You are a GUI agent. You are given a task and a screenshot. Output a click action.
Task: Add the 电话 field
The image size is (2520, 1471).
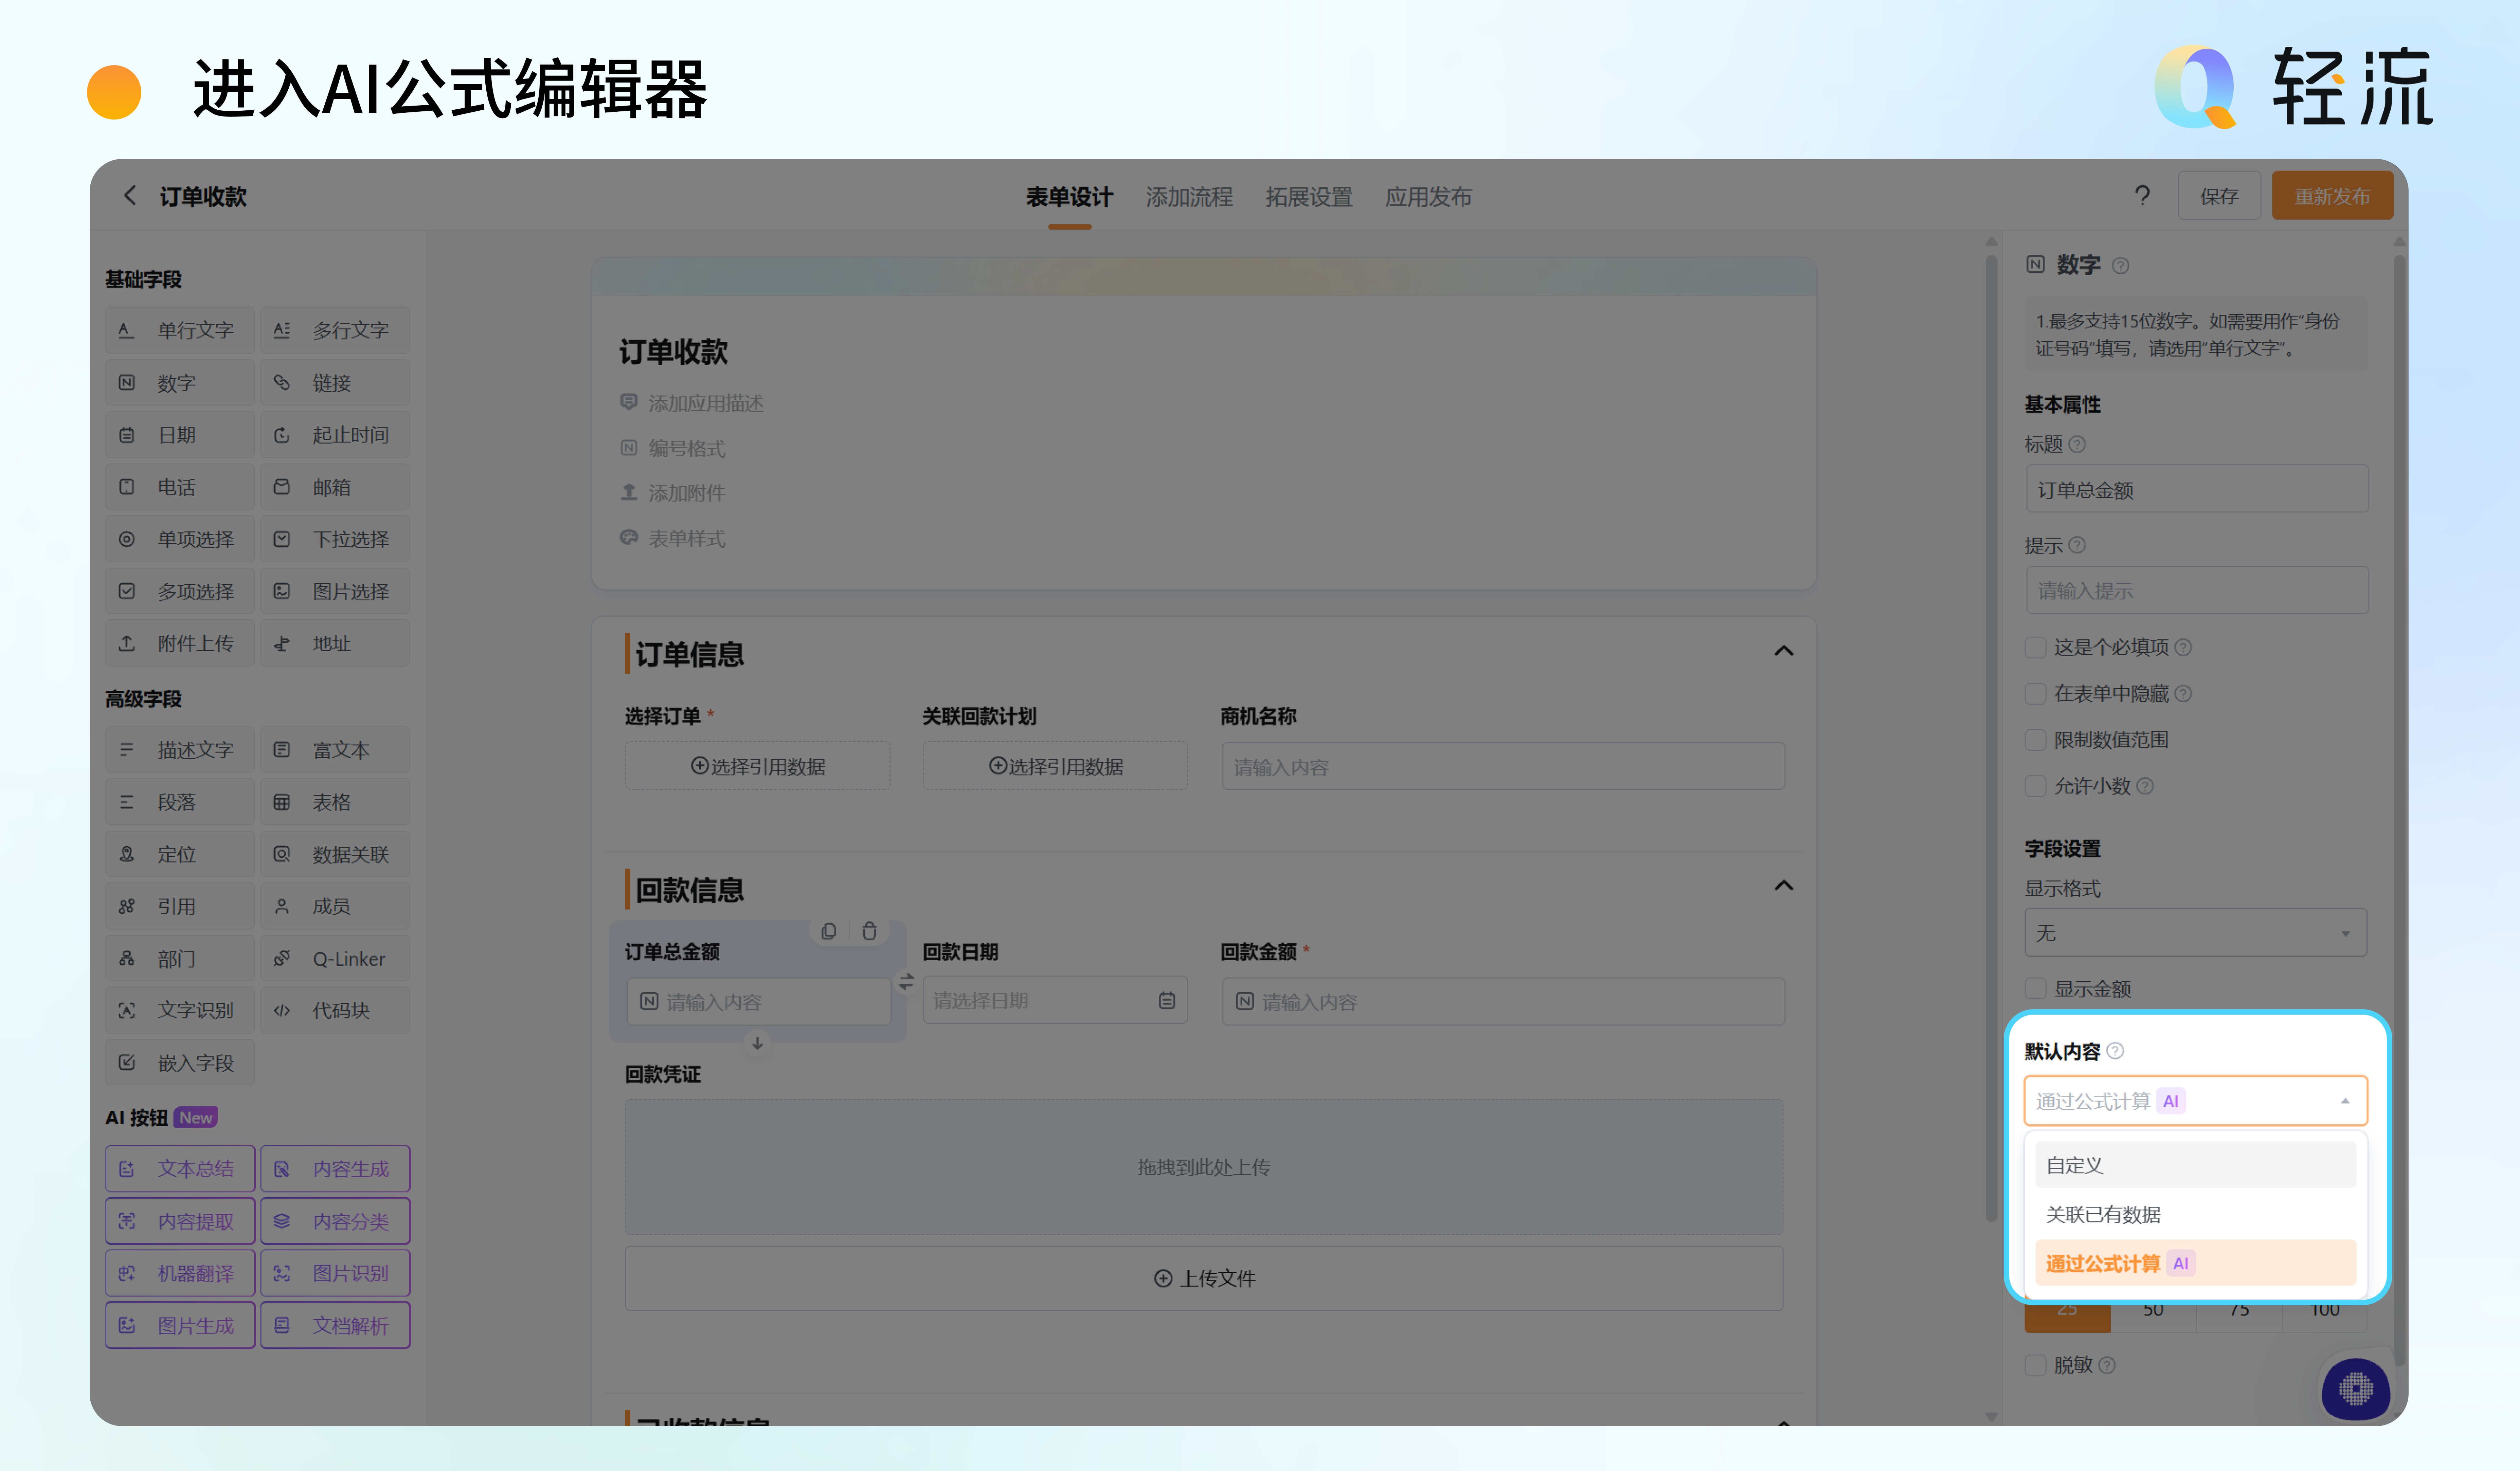click(x=180, y=487)
